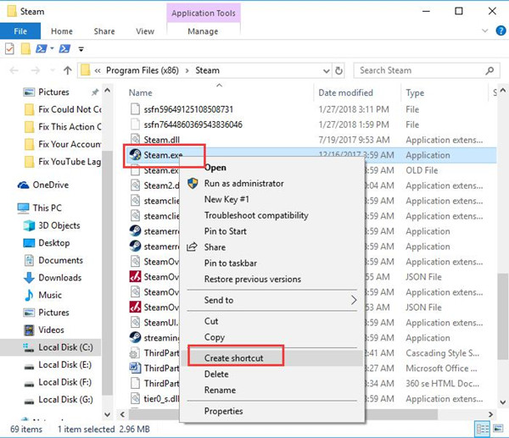
Task: Click the Steam segment in address path
Action: coord(207,70)
